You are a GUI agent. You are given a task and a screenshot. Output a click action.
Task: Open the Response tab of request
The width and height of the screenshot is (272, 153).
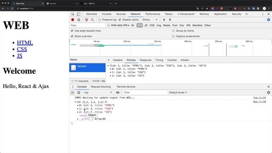click(x=145, y=60)
